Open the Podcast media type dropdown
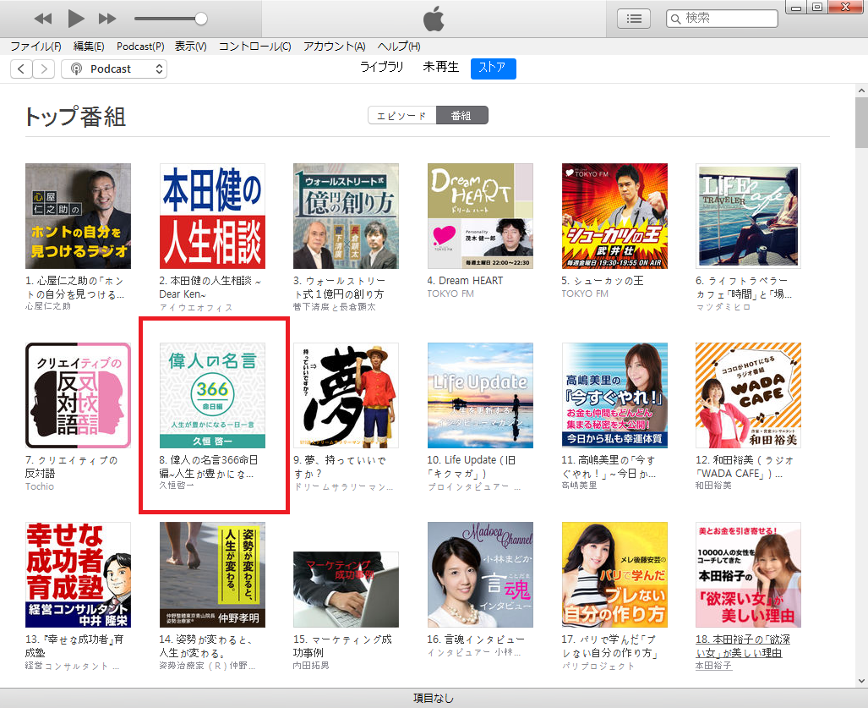 click(114, 69)
